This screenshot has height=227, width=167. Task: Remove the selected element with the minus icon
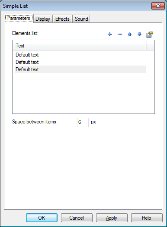(119, 35)
